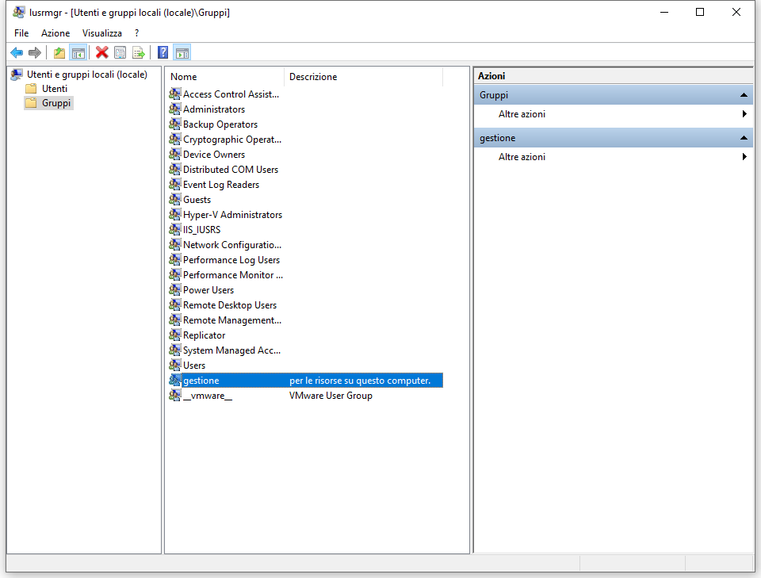Open the Visualizza menu
This screenshot has width=761, height=578.
point(102,33)
